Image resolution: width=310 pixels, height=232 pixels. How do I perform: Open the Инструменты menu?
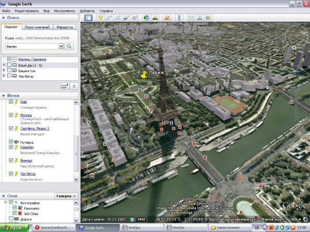[65, 11]
